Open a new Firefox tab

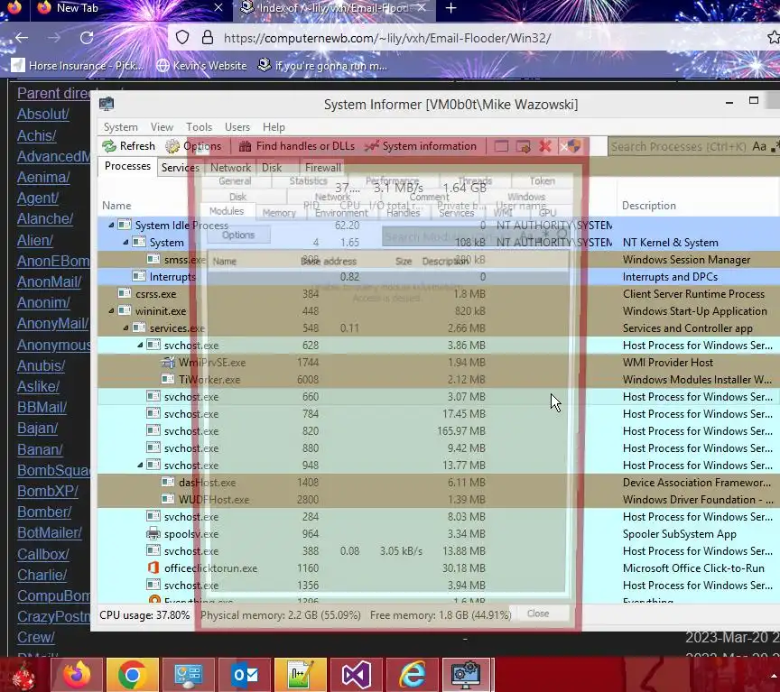[451, 8]
